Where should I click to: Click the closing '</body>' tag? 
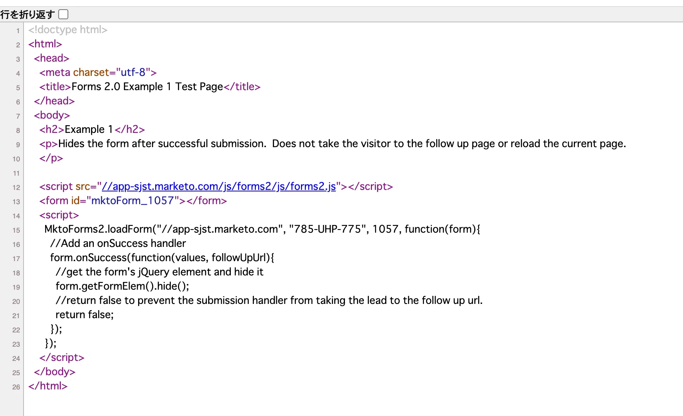[54, 372]
